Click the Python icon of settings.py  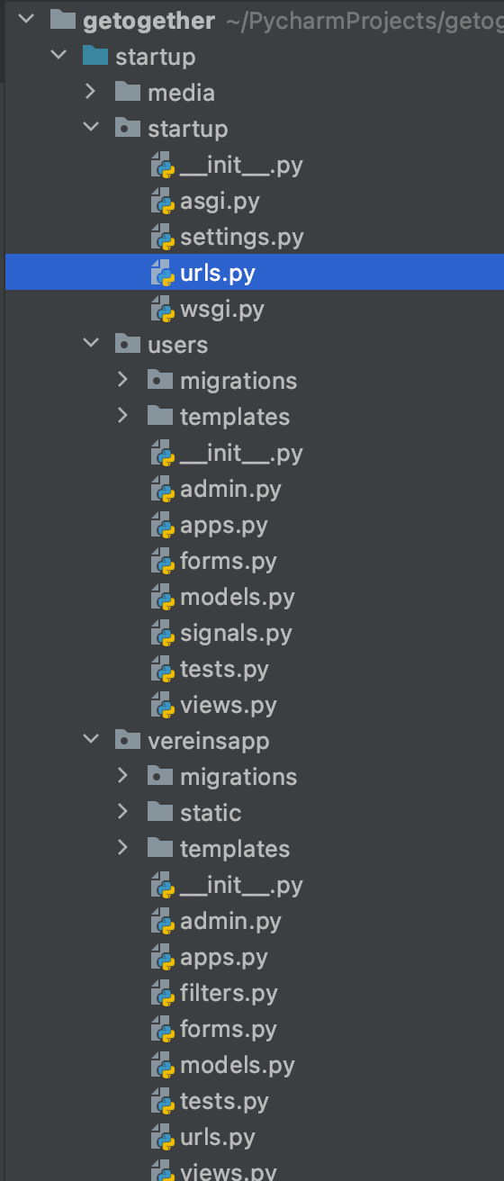163,238
